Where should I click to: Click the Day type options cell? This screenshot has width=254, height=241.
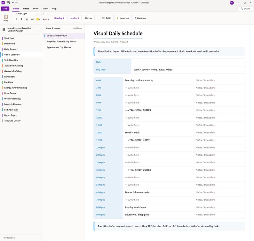pyautogui.click(x=188, y=70)
